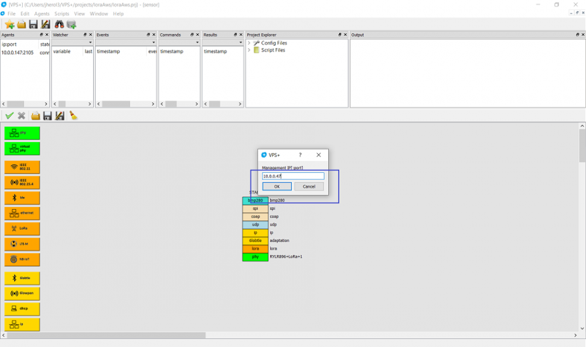Screen dimensions: 586x347
Task: Select the coap layer in the stack
Action: tap(255, 216)
